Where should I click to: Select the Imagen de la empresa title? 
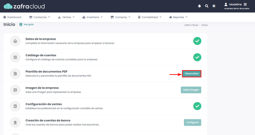[42, 88]
